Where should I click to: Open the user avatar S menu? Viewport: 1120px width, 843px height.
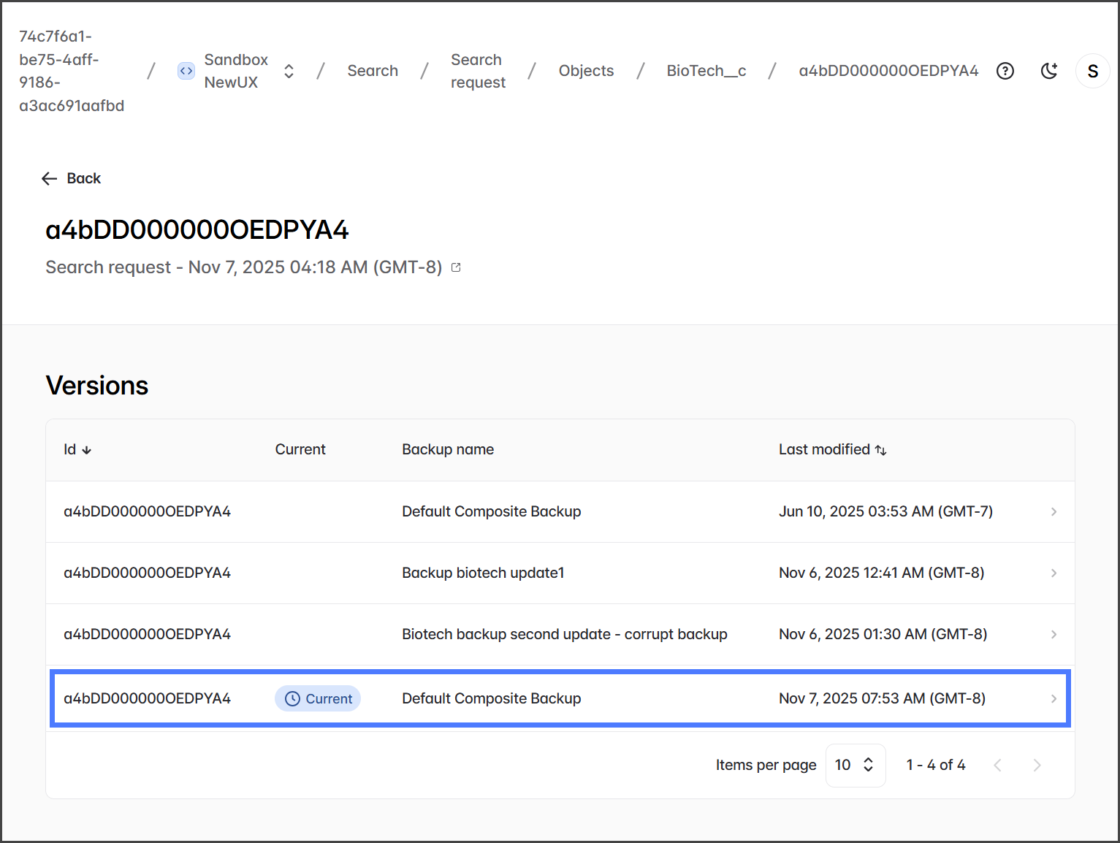point(1092,71)
